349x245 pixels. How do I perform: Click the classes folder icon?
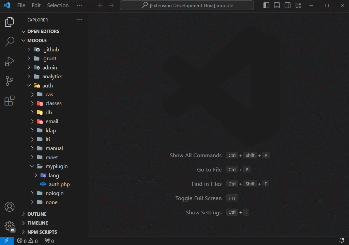[40, 103]
